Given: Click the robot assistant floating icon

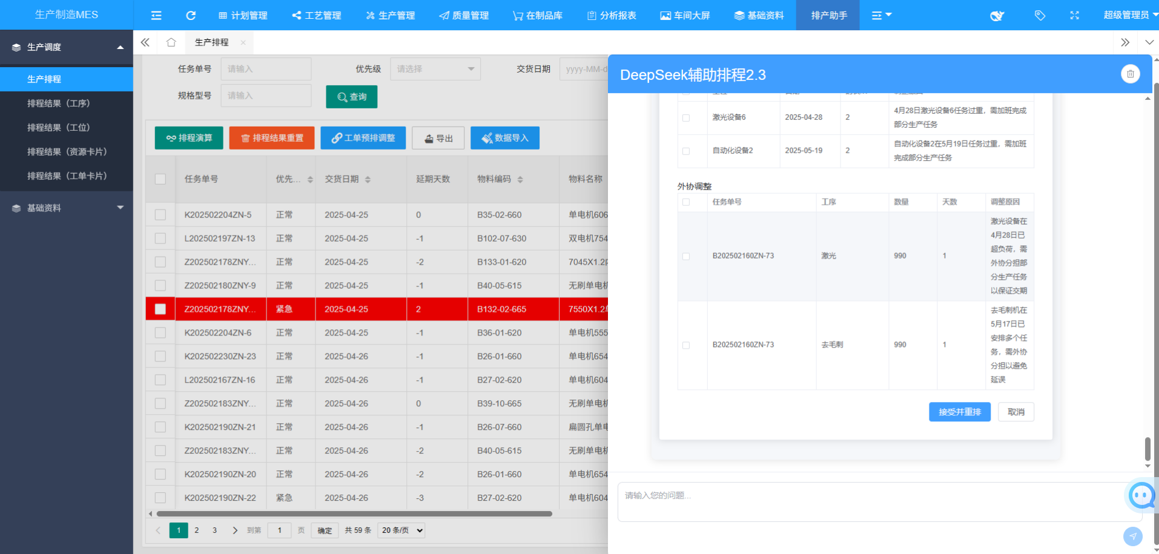Looking at the screenshot, I should [x=1142, y=496].
